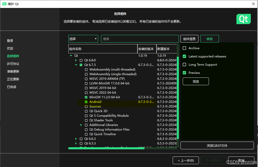258x167 pixels.
Task: Uncheck the Android component
Action: coord(86,102)
